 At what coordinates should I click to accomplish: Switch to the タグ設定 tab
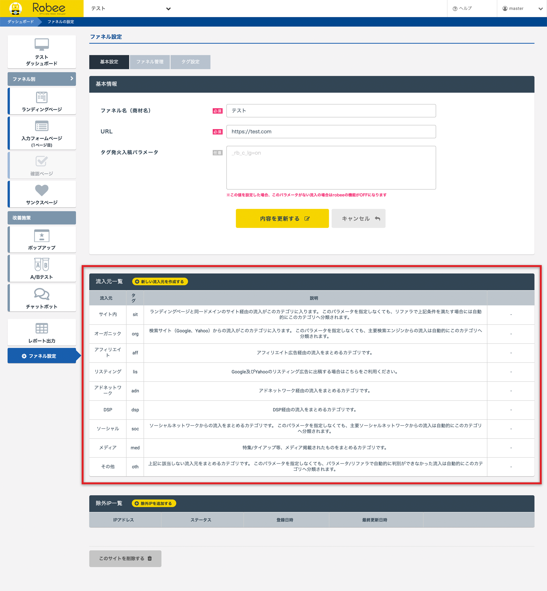tap(190, 62)
